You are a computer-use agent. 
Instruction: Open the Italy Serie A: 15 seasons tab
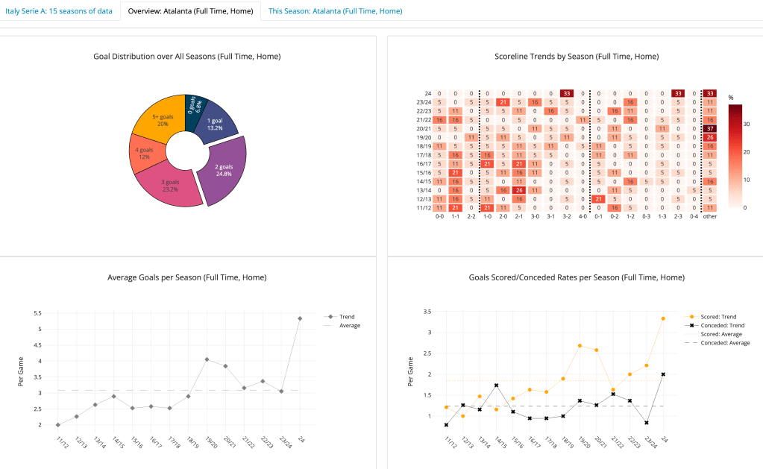(59, 11)
